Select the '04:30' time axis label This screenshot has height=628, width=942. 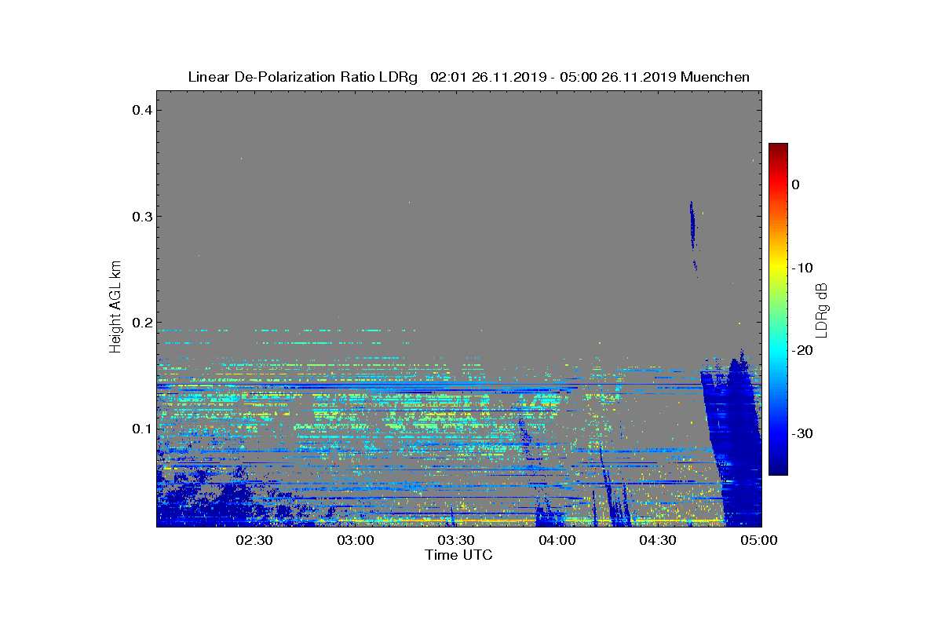pyautogui.click(x=659, y=540)
